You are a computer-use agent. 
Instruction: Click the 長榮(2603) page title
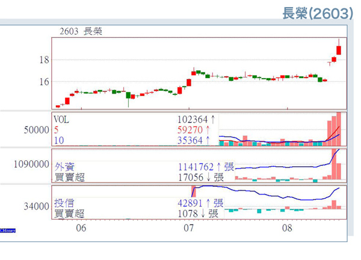pos(317,14)
